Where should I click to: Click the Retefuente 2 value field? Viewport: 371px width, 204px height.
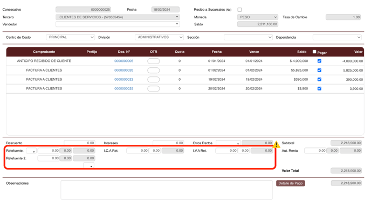[49, 158]
